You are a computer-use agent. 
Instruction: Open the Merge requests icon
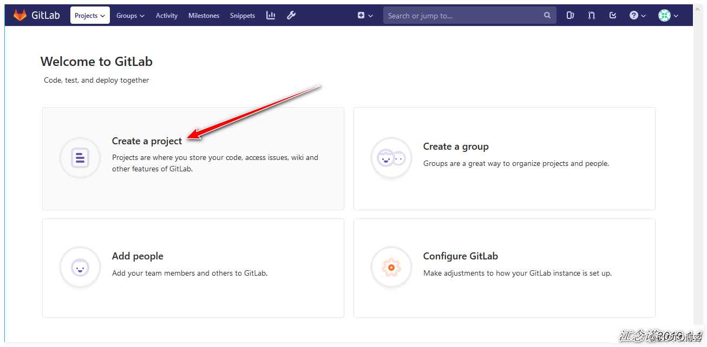tap(592, 16)
